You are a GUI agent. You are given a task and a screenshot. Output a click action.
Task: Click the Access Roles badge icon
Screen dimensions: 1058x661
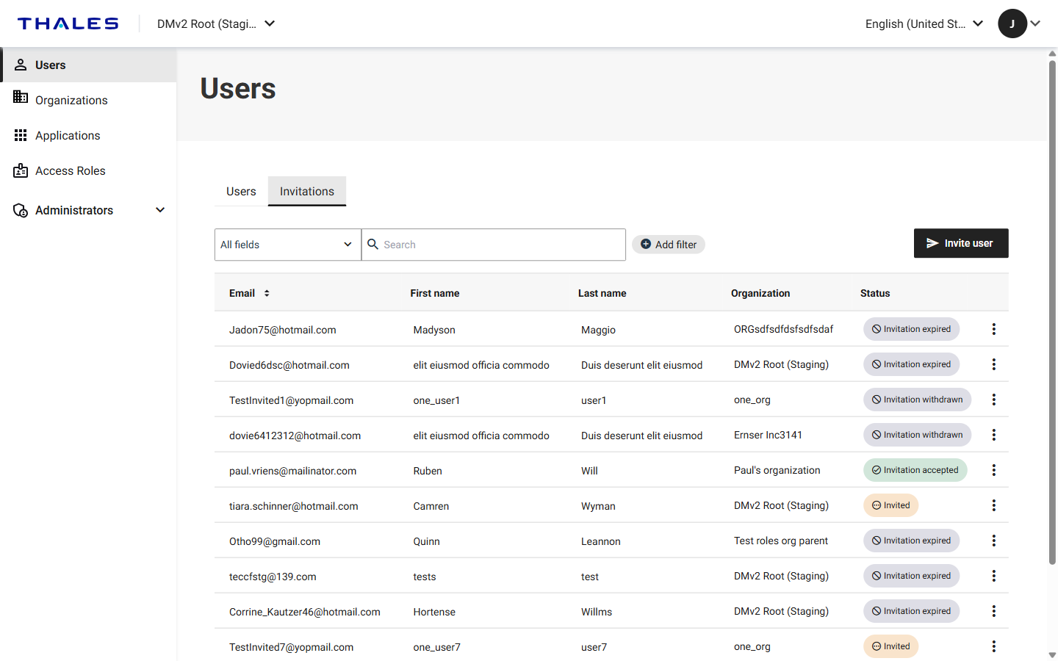(x=21, y=170)
